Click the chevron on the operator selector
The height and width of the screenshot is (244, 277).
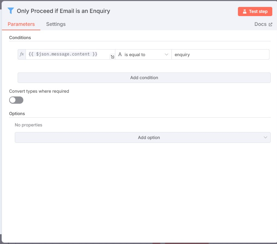(x=167, y=55)
